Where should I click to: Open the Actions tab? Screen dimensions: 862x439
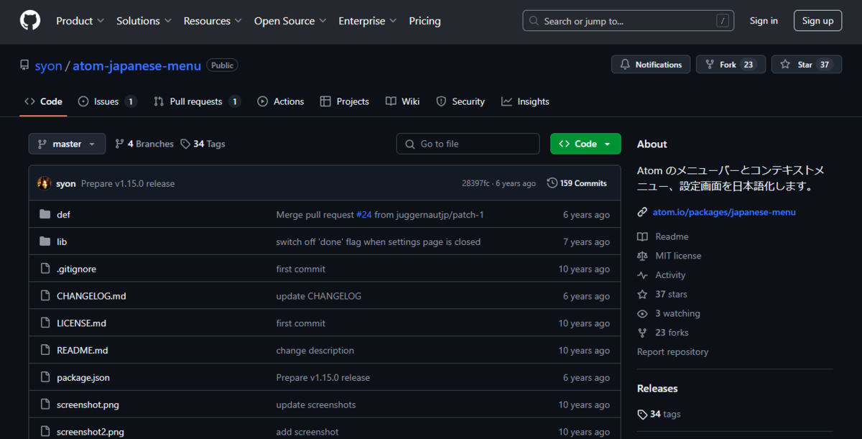pyautogui.click(x=280, y=101)
